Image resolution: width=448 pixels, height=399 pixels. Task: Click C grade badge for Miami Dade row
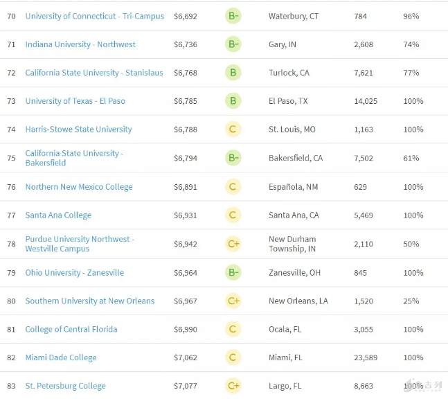pyautogui.click(x=233, y=358)
